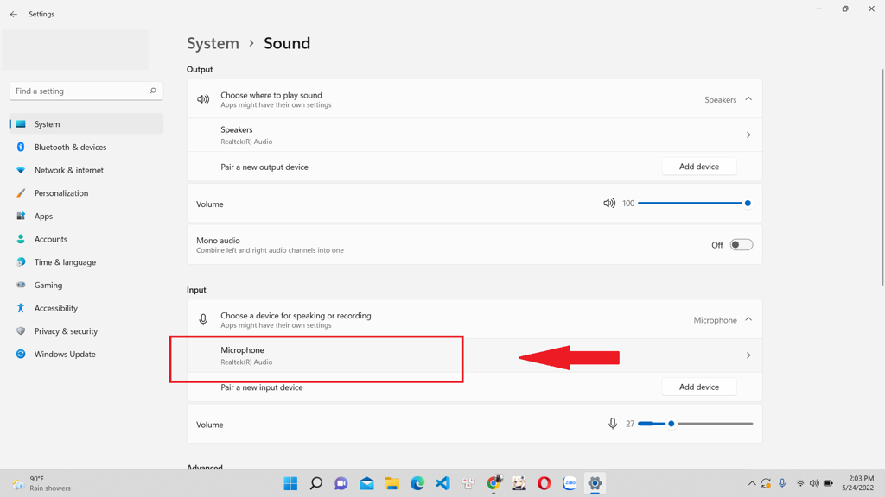Click the output Volume slider at 100
885x497 pixels.
tap(695, 204)
